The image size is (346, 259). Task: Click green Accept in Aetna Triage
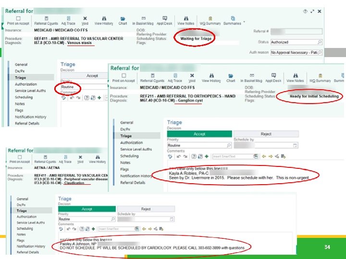click(x=87, y=209)
